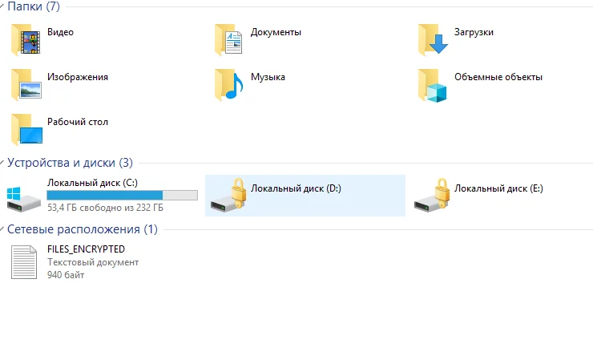Click the Устройства и диски (3) header text
The width and height of the screenshot is (593, 360).
(x=70, y=163)
